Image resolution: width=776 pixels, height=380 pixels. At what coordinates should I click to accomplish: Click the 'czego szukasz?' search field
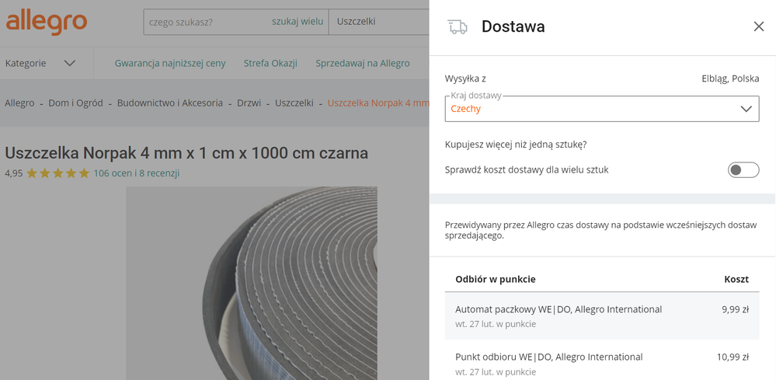(x=207, y=22)
